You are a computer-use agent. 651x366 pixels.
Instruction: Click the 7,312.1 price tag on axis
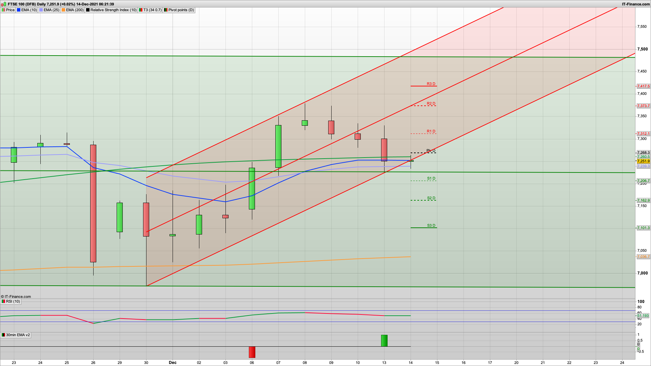[643, 134]
